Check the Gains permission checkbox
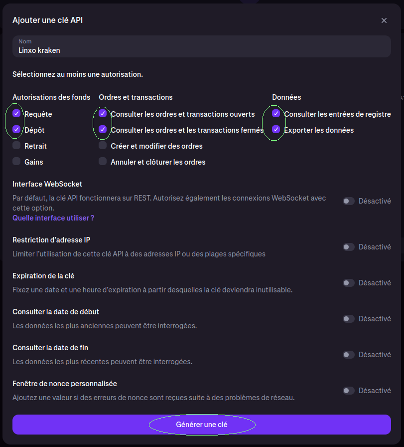The height and width of the screenshot is (447, 404). point(16,161)
